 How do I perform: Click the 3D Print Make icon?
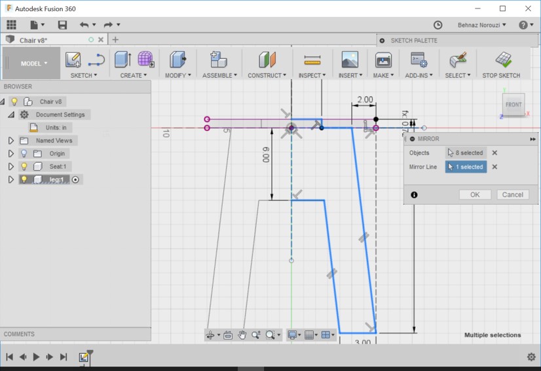click(383, 60)
